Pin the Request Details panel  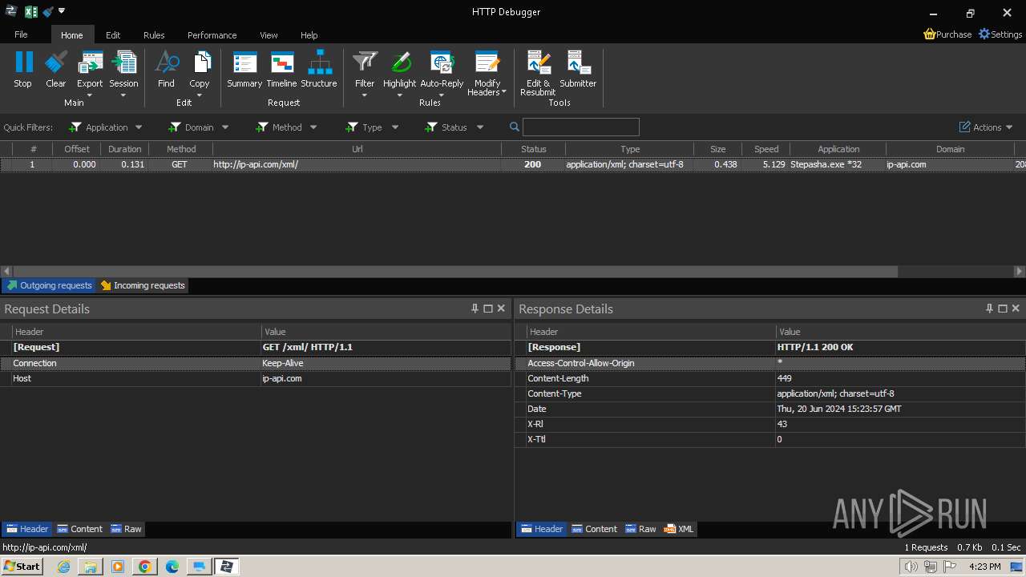pos(475,309)
